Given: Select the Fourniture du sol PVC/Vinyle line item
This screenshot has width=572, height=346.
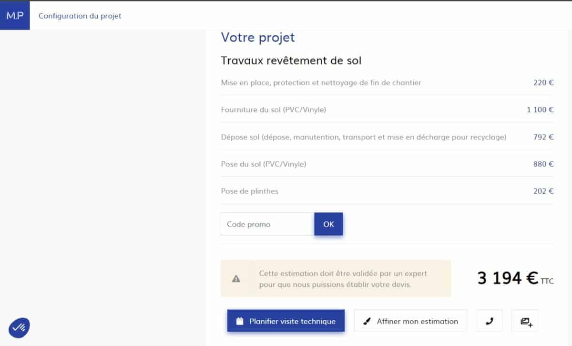Looking at the screenshot, I should (x=274, y=109).
